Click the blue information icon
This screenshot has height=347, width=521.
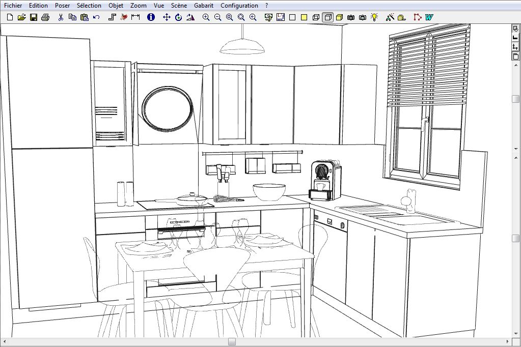[x=151, y=17]
